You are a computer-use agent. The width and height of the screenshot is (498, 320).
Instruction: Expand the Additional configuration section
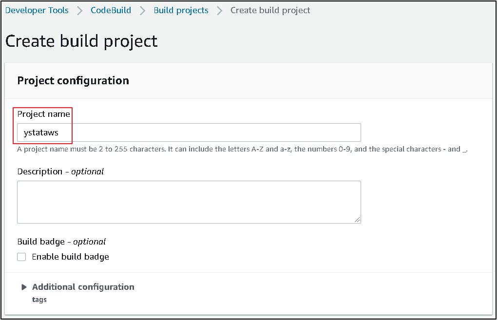pyautogui.click(x=83, y=287)
